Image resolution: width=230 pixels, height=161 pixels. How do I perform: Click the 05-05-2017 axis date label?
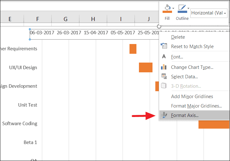pyautogui.click(x=123, y=32)
